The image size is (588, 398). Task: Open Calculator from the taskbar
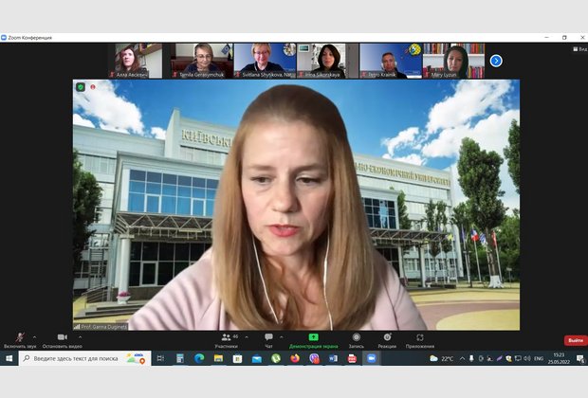180,358
